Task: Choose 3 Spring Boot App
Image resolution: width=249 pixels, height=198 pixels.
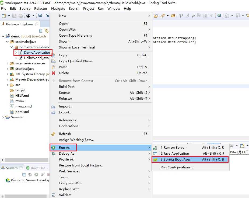Action: pos(190,159)
